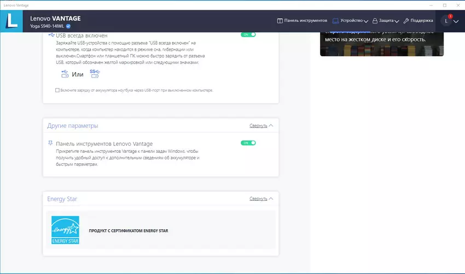Click the hard disk article thumbnail image
The image size is (465, 274).
click(x=381, y=44)
